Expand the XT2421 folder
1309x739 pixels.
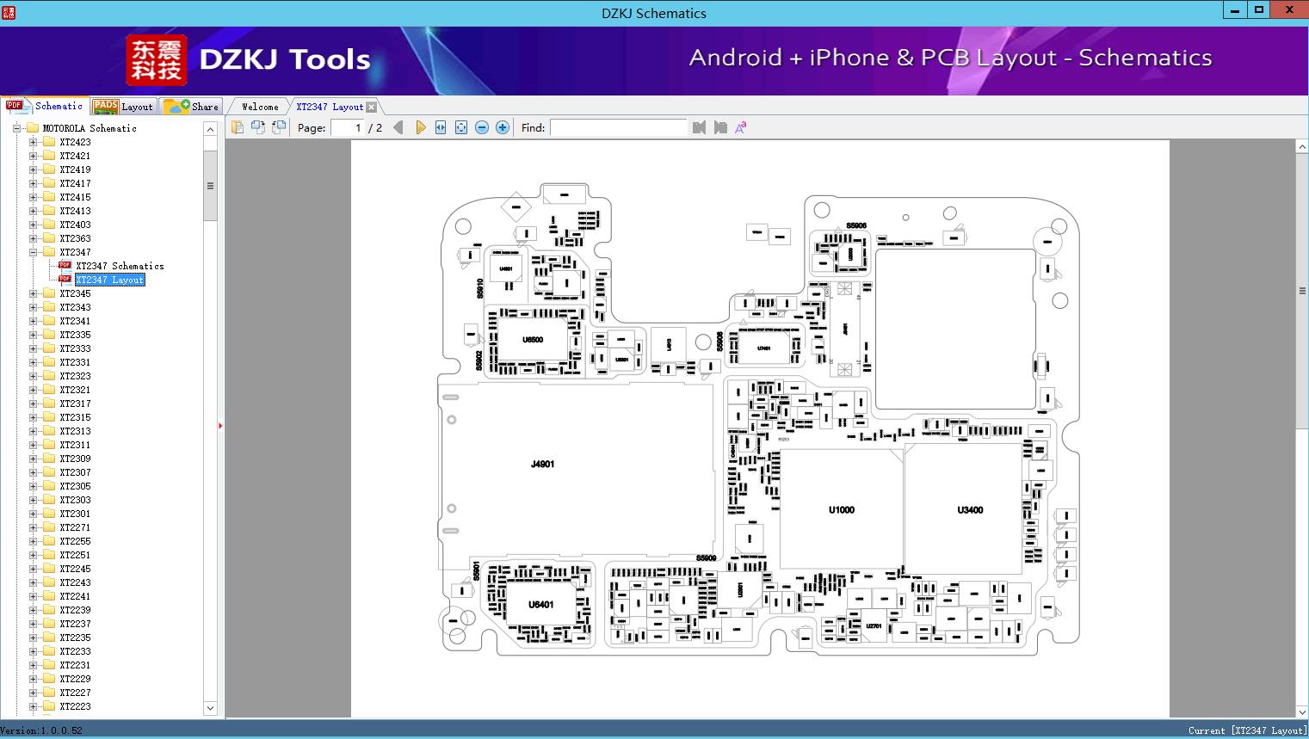click(33, 156)
